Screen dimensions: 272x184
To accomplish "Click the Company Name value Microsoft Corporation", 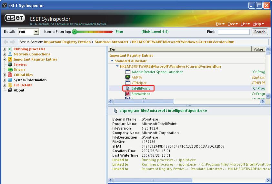I will coord(160,133).
